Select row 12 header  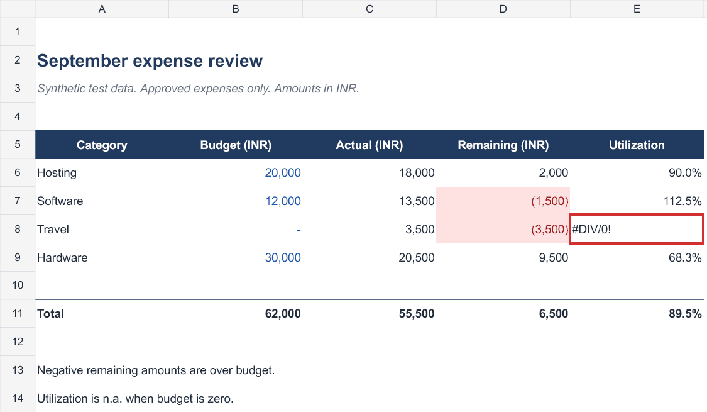click(18, 342)
